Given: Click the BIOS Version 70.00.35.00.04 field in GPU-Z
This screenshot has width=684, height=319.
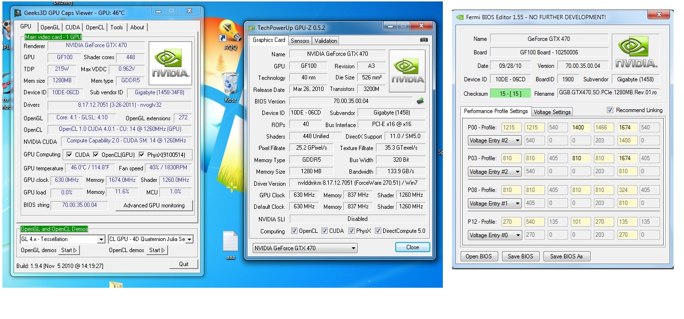Looking at the screenshot, I should [x=350, y=101].
